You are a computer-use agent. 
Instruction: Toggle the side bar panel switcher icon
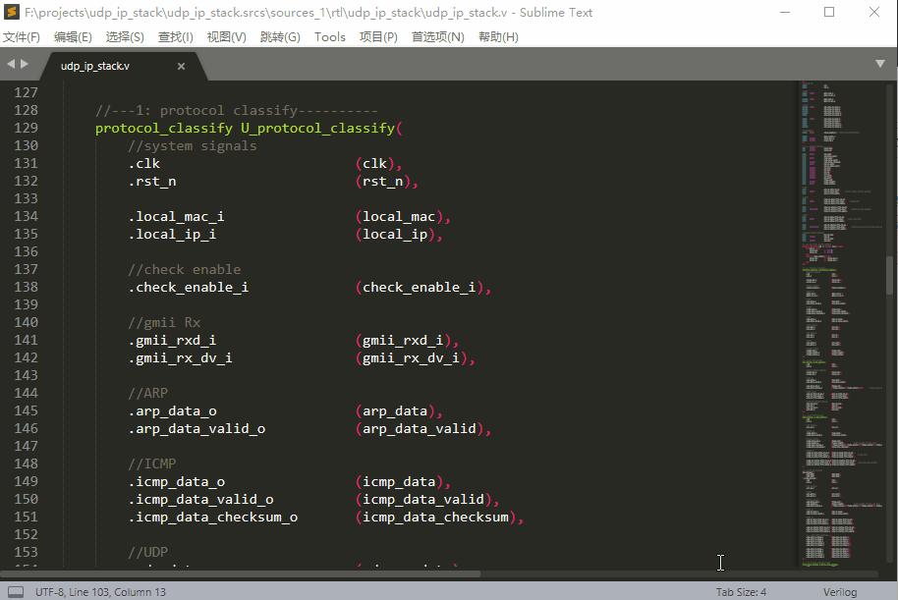[x=16, y=591]
